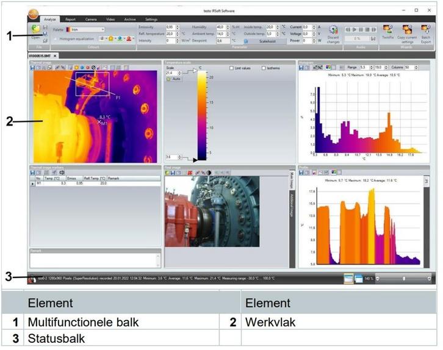Open the Archive tab

click(131, 20)
